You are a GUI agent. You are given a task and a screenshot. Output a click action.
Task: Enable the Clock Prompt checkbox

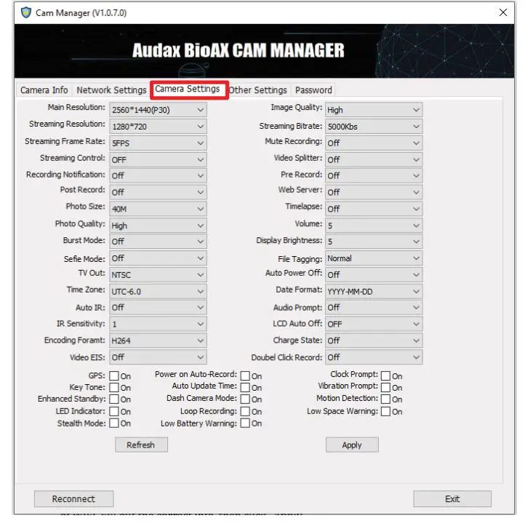click(x=385, y=375)
